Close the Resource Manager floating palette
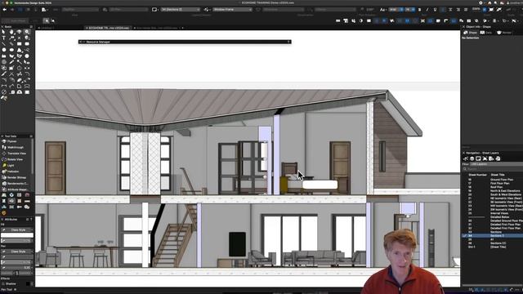This screenshot has height=294, width=523. 80,42
